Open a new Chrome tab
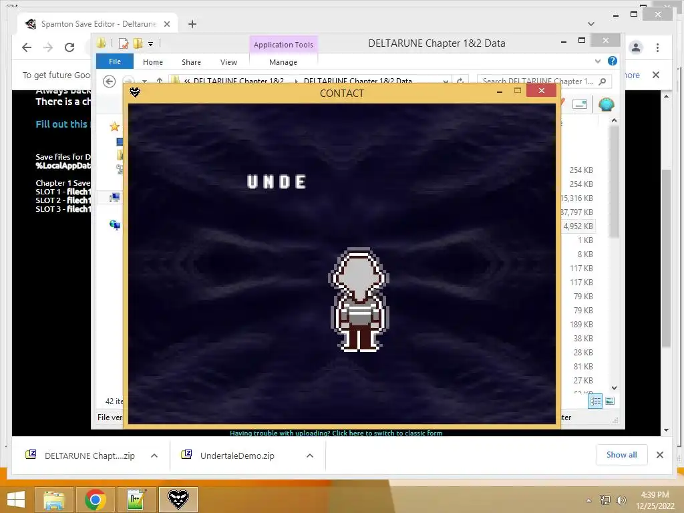 tap(192, 24)
